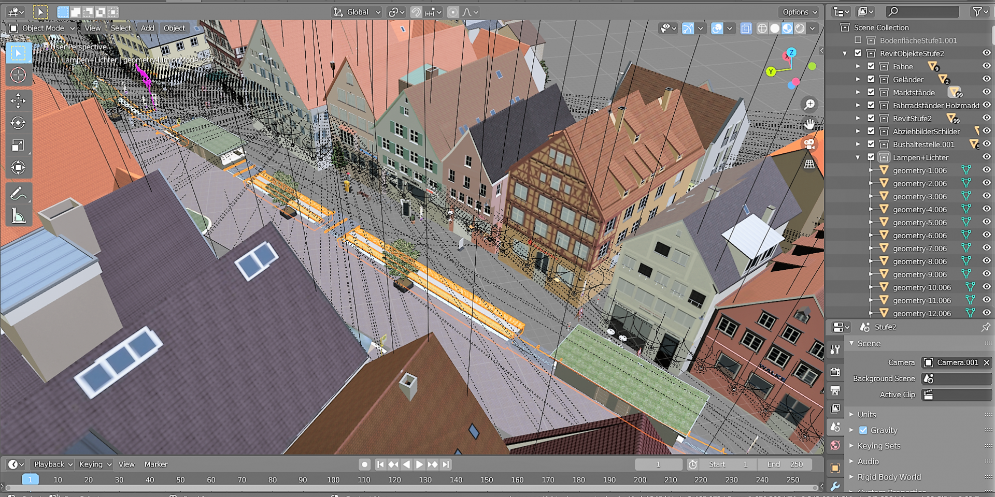Open the Object menu

174,28
